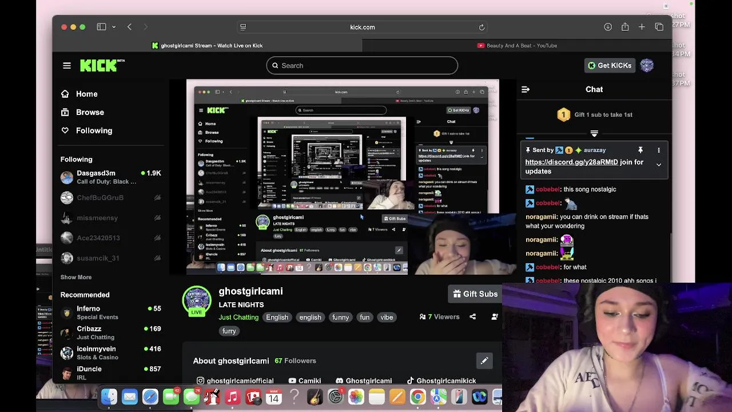Open Ghostgirlcamikick TikTok link
732x412 pixels.
[441, 381]
